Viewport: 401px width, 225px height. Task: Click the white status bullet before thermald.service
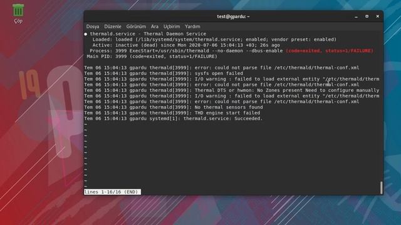tap(86, 34)
